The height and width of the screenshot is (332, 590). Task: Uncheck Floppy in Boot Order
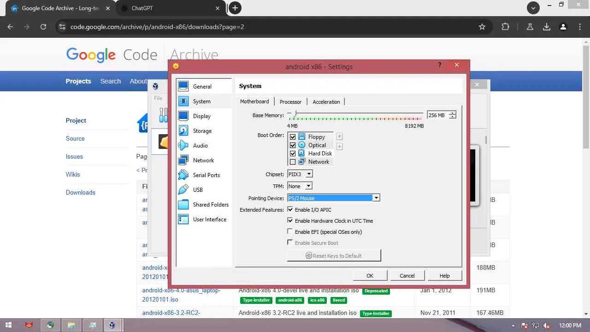coord(292,137)
